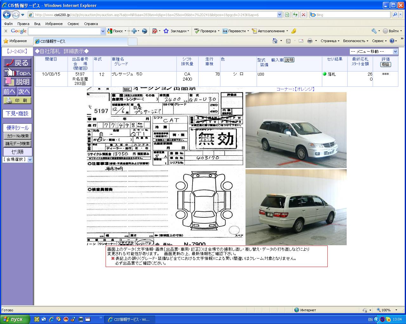Go forward with the browser Forward arrow

15,15
